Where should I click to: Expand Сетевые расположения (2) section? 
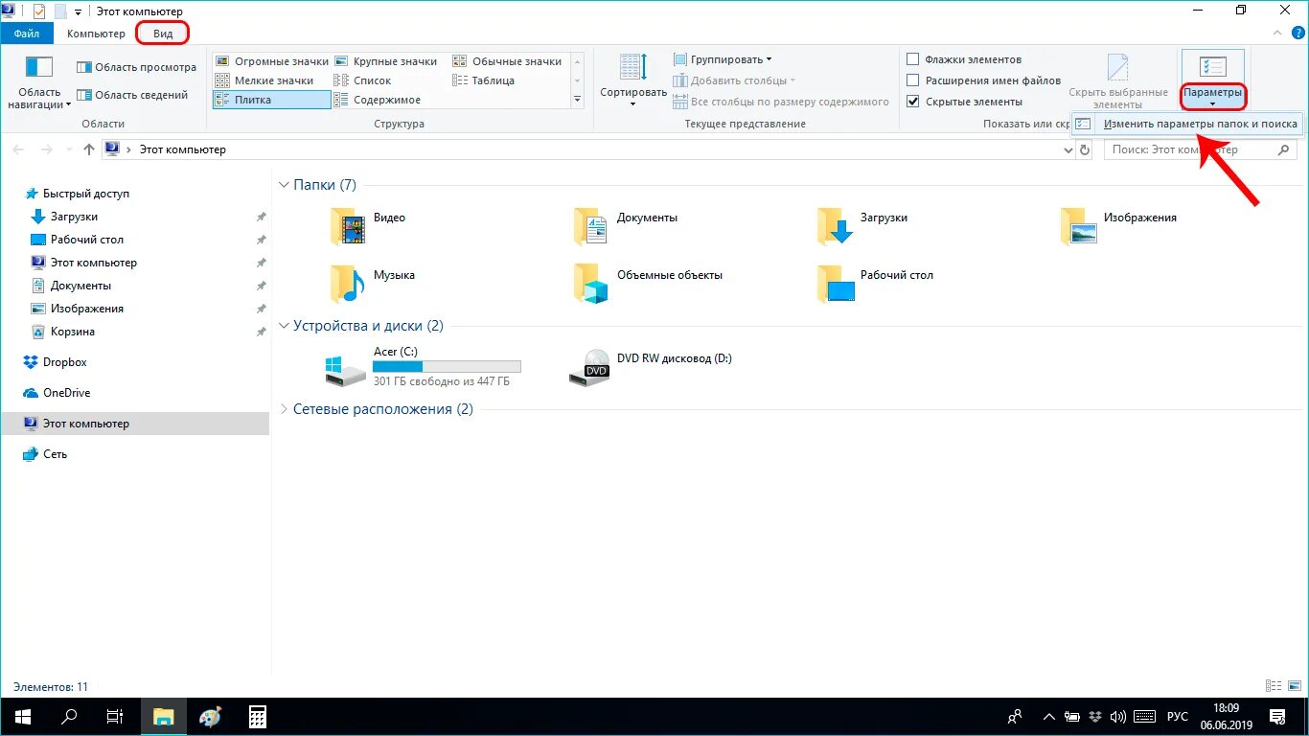coord(284,409)
